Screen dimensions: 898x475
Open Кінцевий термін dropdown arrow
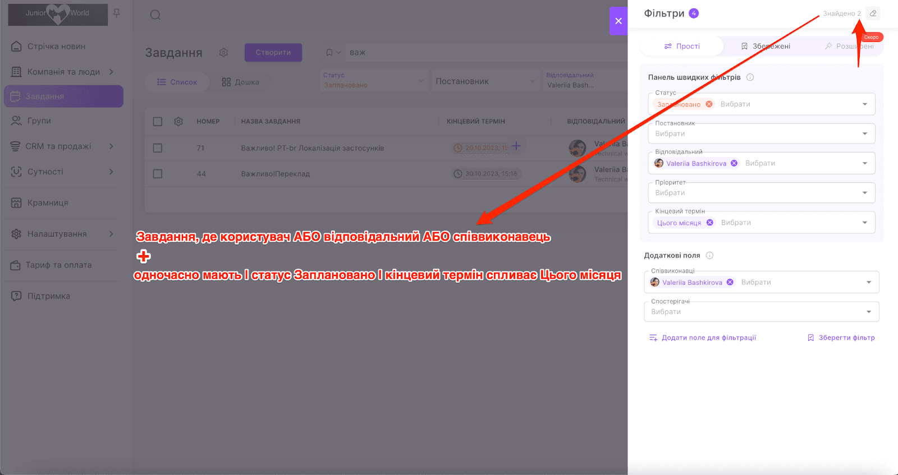pos(864,223)
